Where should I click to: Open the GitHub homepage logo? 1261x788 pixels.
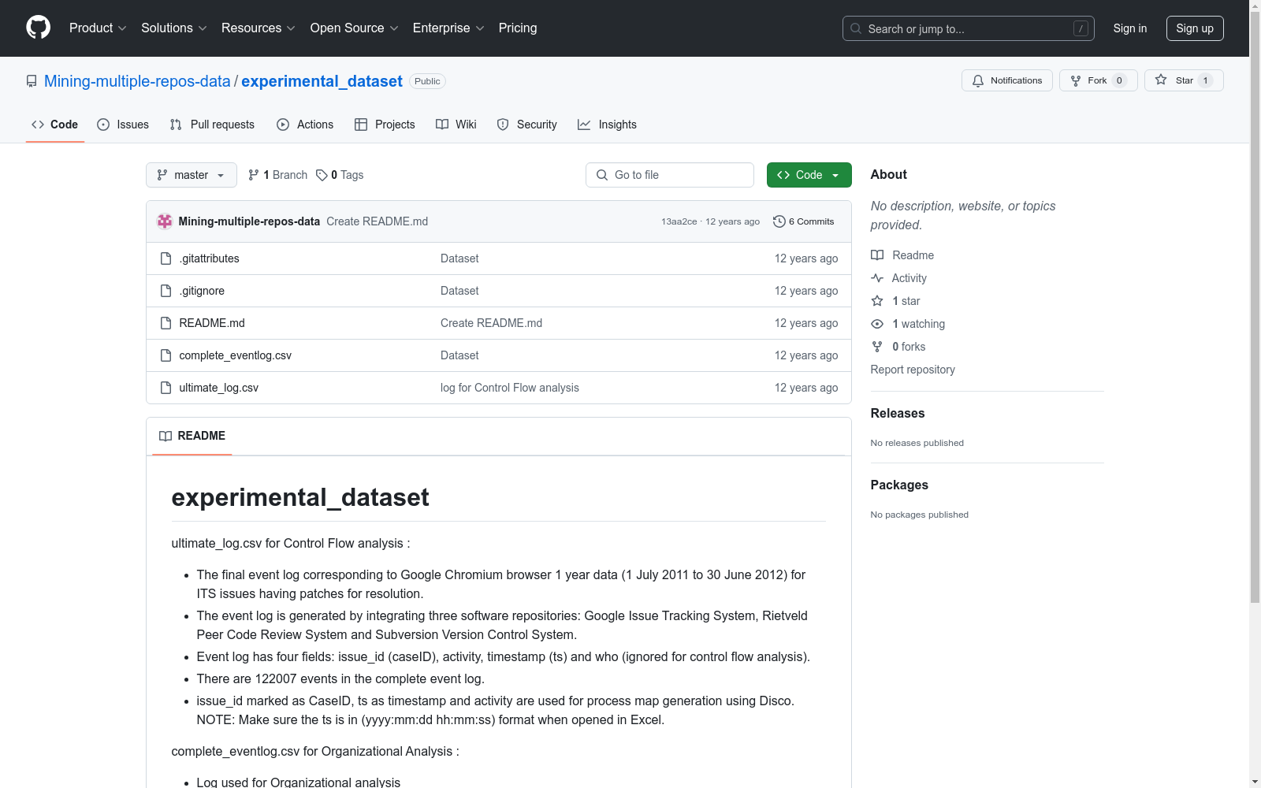(38, 28)
